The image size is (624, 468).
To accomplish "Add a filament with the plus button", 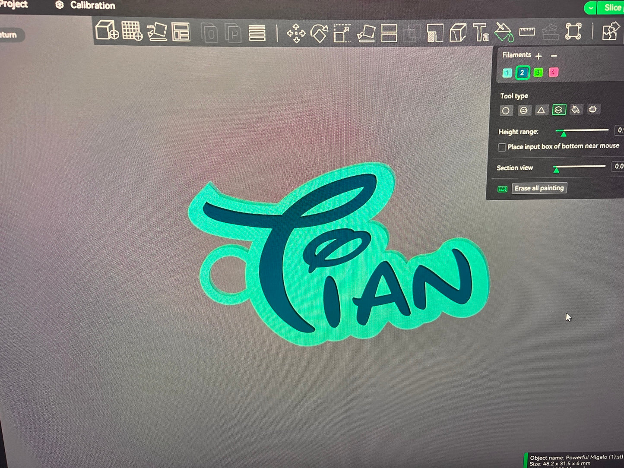I will click(538, 56).
